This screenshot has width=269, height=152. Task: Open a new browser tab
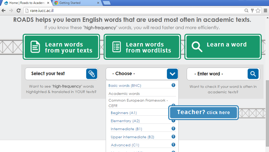[107, 3]
